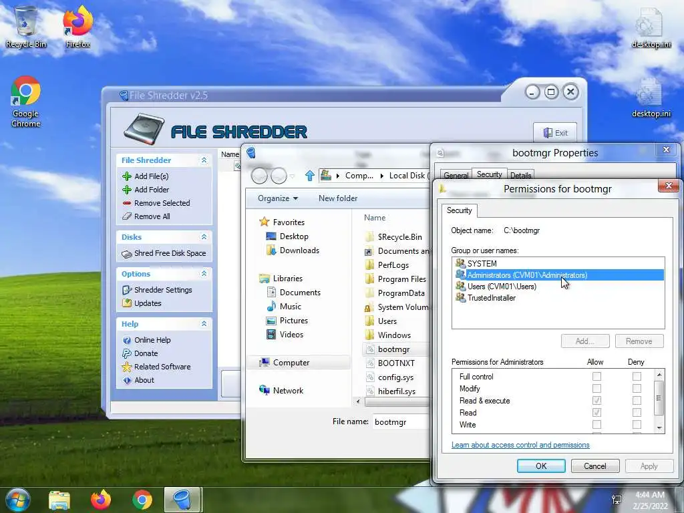Click the Donate icon in Help panel
The width and height of the screenshot is (684, 513).
coord(127,353)
